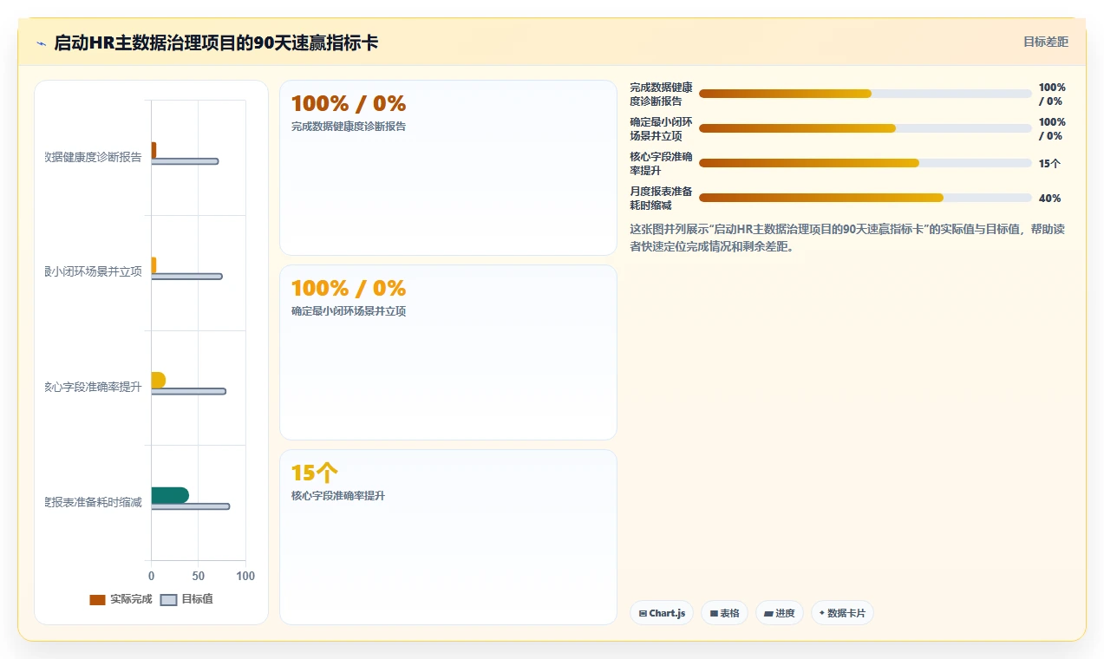
Task: Select the 表格 tag chip
Action: tap(724, 613)
